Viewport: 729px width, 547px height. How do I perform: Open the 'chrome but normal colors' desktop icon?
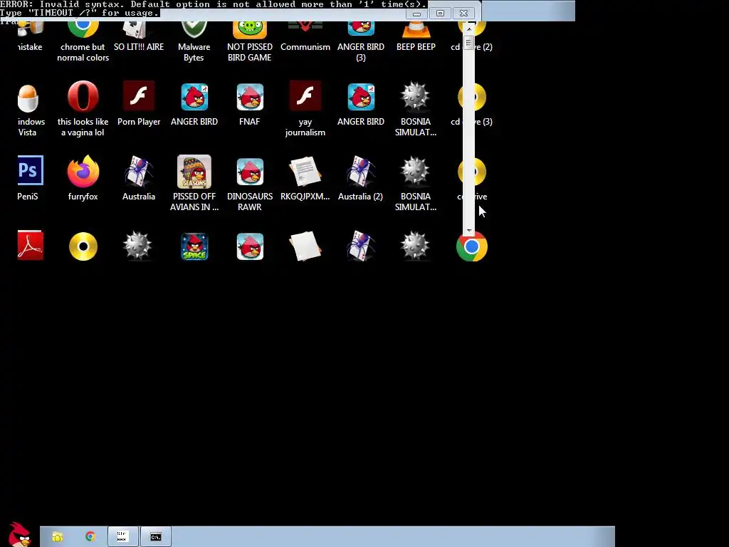click(83, 42)
